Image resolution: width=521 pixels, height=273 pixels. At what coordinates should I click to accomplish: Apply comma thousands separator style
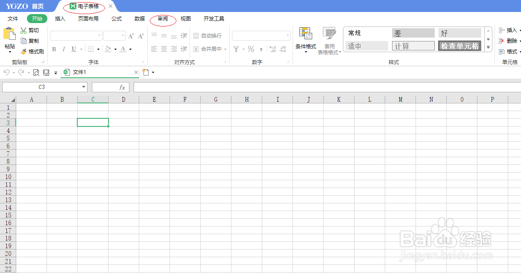(261, 49)
